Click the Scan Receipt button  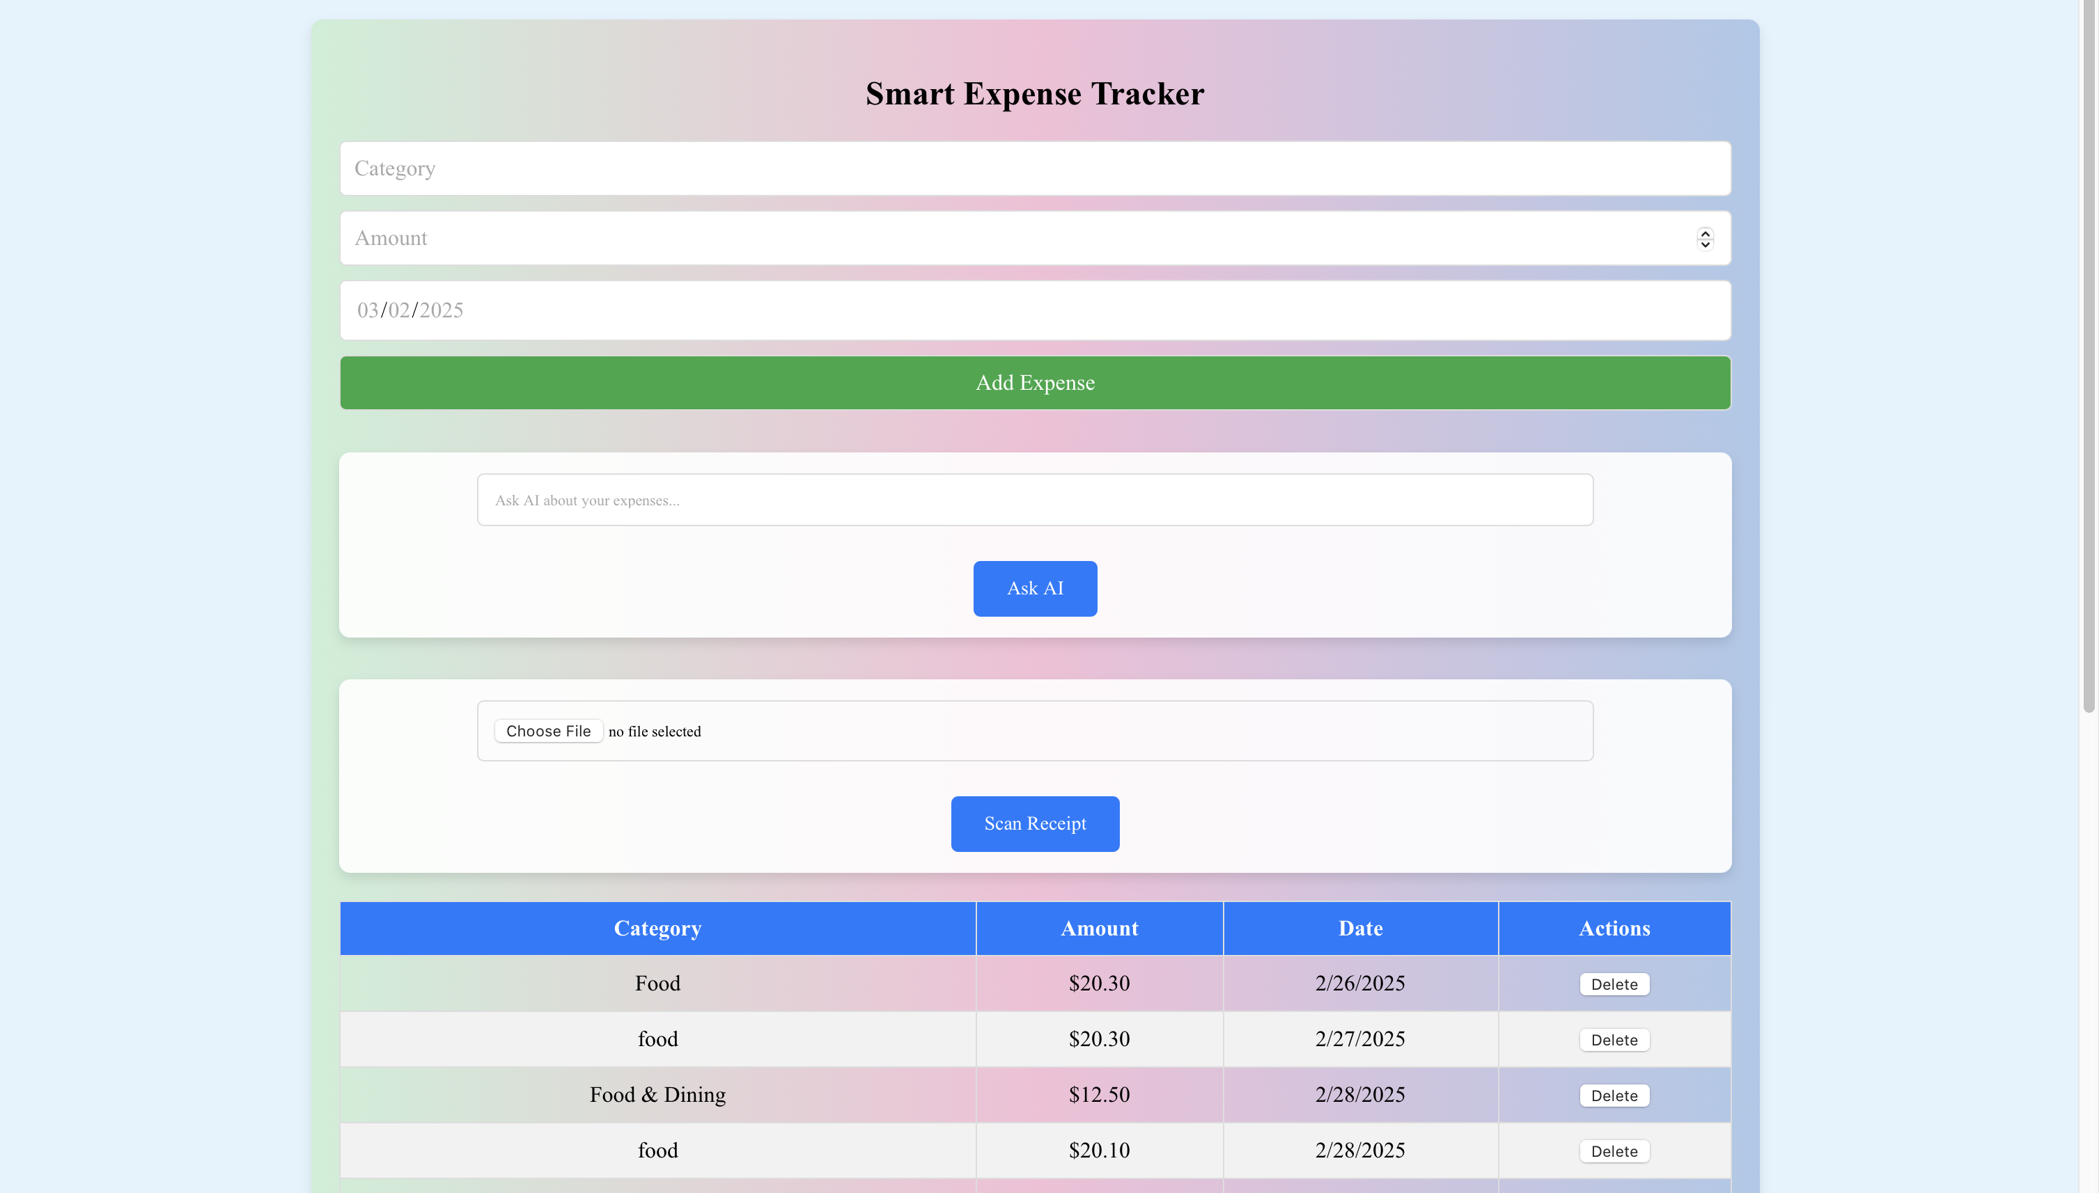click(x=1034, y=823)
